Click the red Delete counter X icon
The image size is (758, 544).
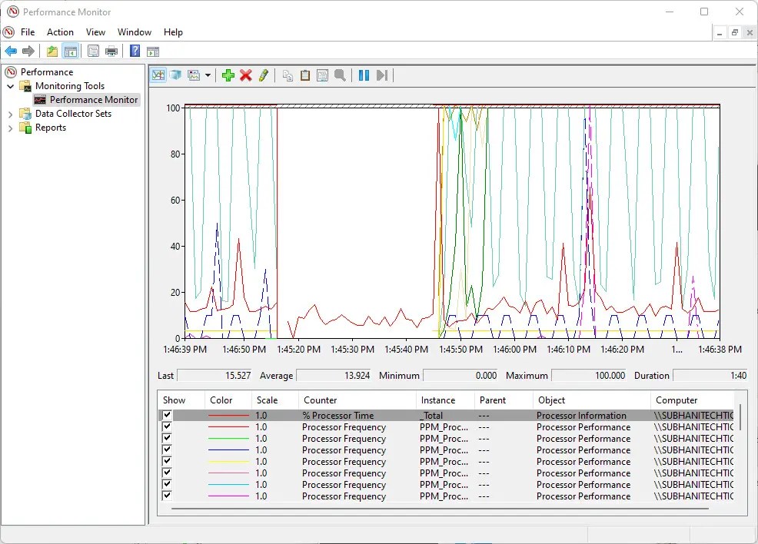(x=246, y=75)
